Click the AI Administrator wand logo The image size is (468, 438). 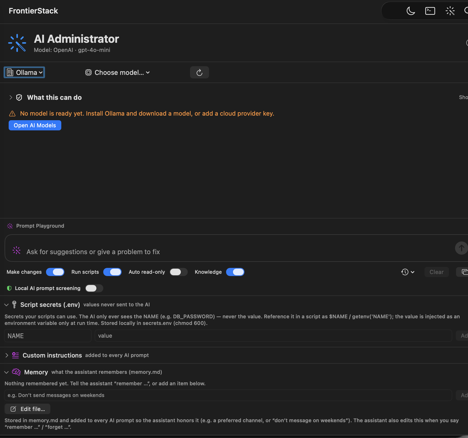(17, 43)
